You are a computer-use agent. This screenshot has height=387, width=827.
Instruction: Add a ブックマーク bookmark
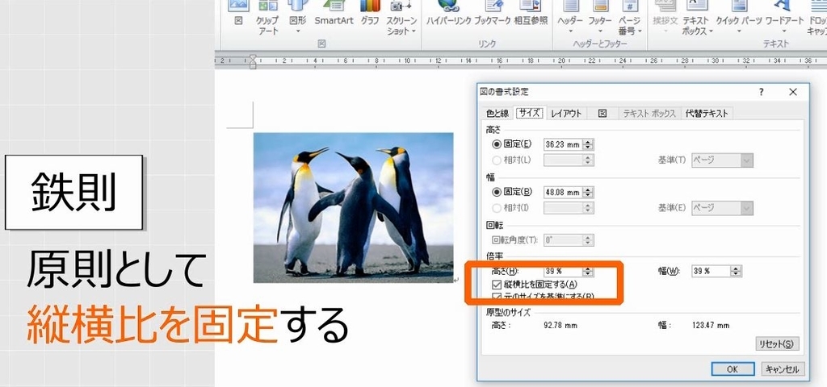[492, 15]
